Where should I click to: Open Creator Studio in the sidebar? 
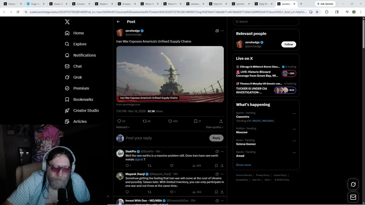coord(82,110)
